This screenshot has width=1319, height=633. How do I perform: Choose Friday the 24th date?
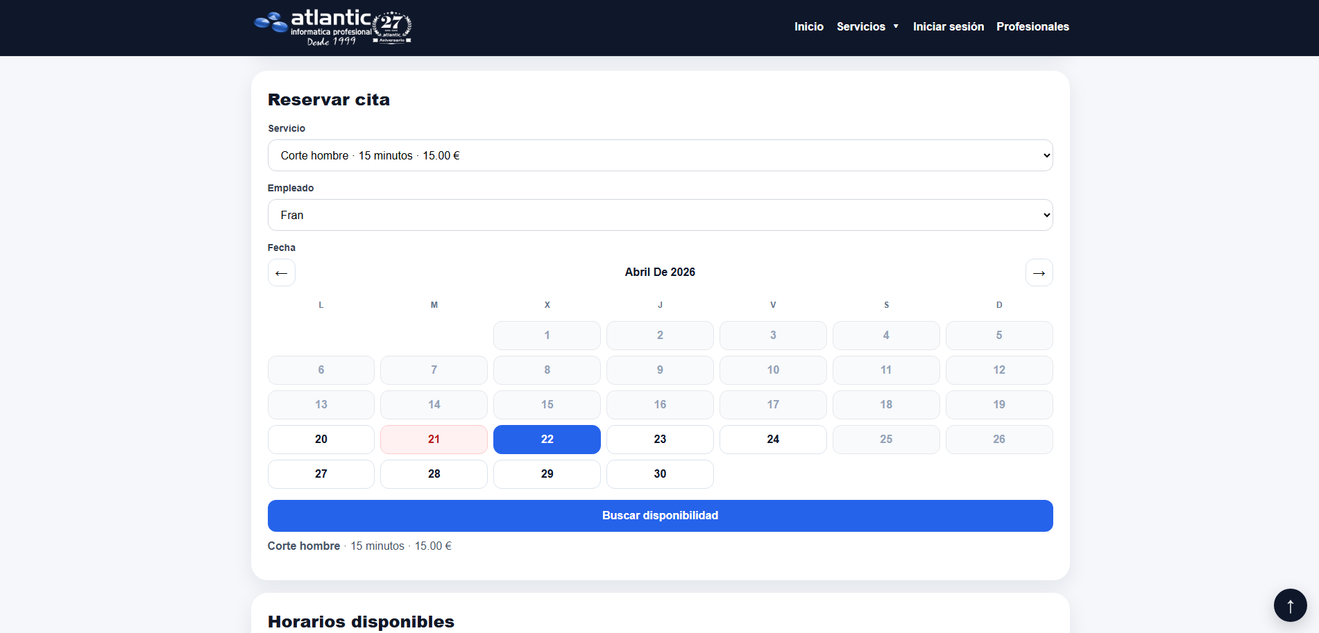[x=773, y=440]
